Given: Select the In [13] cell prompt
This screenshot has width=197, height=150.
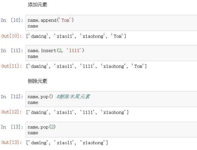Looking at the screenshot, I should coord(12,127).
